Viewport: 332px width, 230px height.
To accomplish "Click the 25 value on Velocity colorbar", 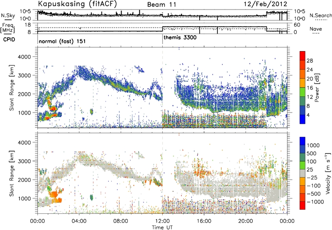I will (x=310, y=169).
